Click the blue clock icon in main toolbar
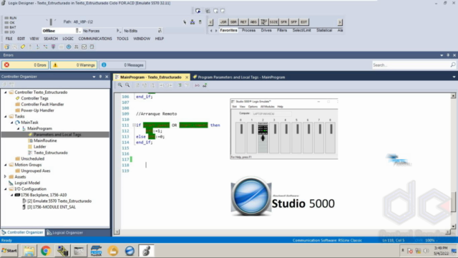Screen dimensions: 458x258 pyautogui.click(x=69, y=47)
